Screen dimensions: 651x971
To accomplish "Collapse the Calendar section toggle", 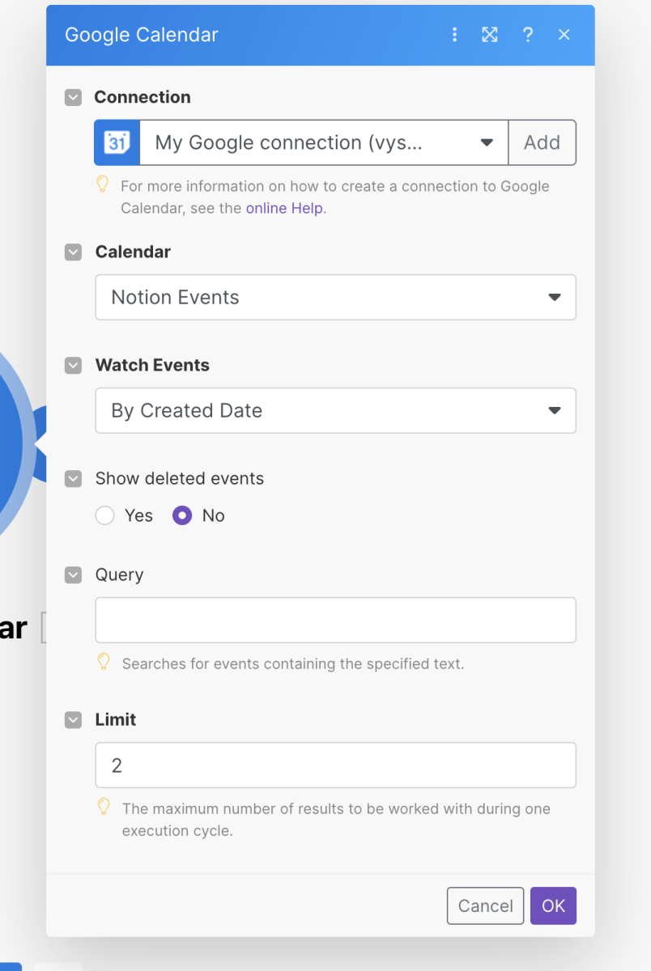I will (x=74, y=252).
